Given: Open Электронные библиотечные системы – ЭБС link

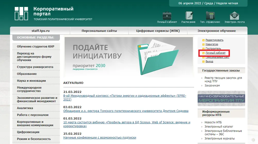Looking at the screenshot, I should tap(223, 132).
